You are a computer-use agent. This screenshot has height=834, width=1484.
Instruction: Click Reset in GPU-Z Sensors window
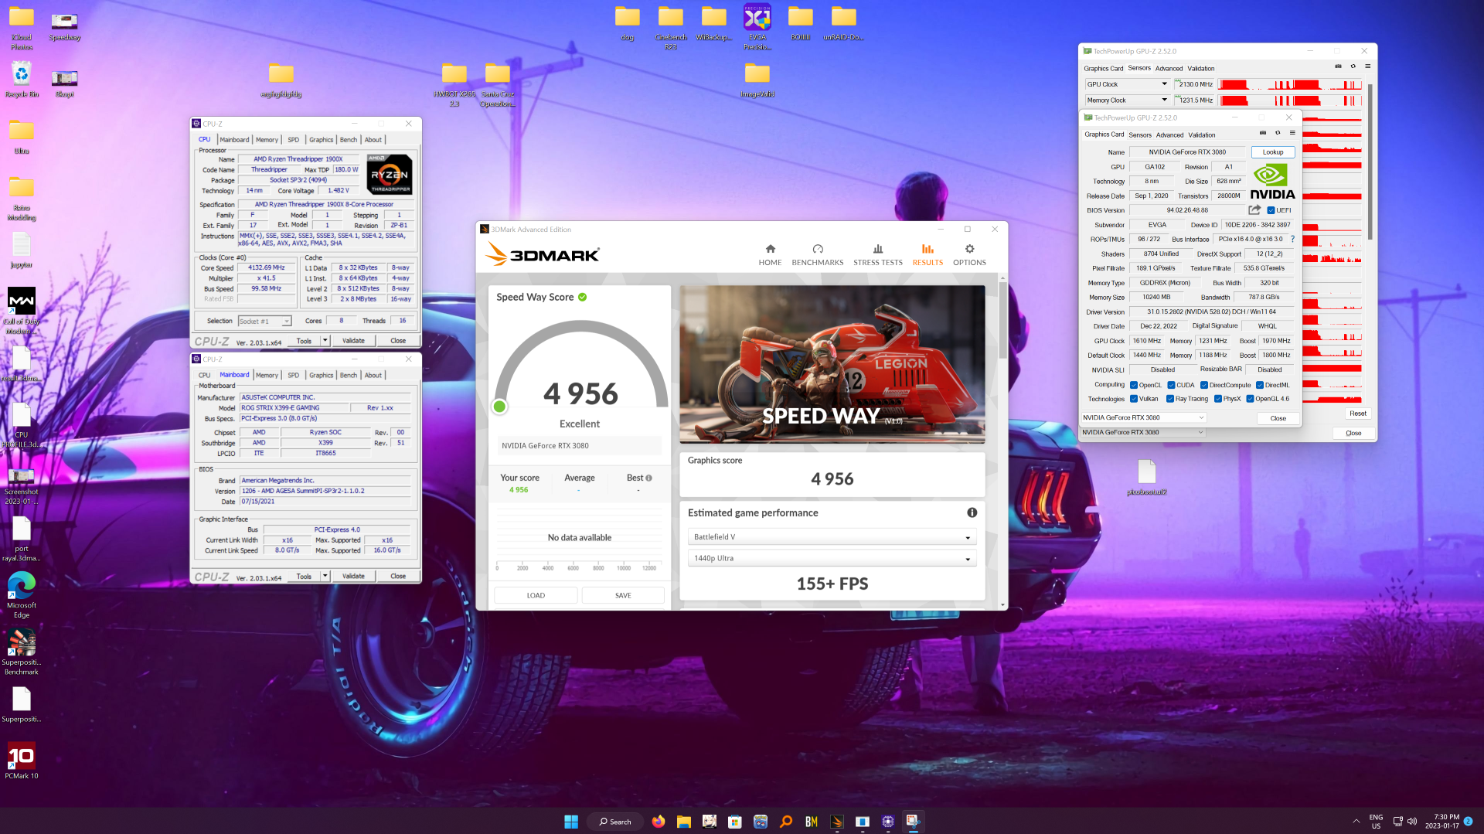(1358, 414)
